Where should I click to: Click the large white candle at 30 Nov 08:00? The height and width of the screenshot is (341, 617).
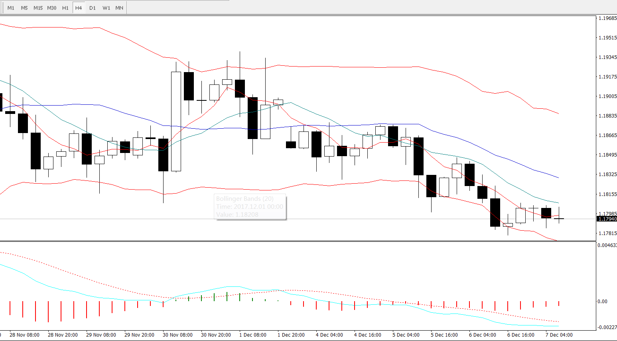[x=176, y=122]
